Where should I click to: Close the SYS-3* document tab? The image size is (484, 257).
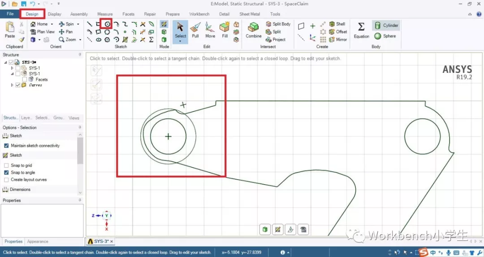[112, 242]
